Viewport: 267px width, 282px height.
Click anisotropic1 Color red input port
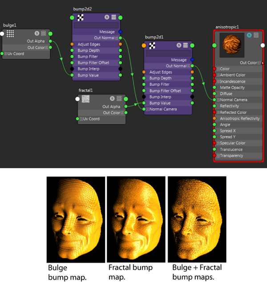[x=214, y=69]
